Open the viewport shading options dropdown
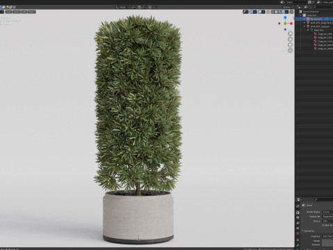The height and width of the screenshot is (250, 333). 287,12
